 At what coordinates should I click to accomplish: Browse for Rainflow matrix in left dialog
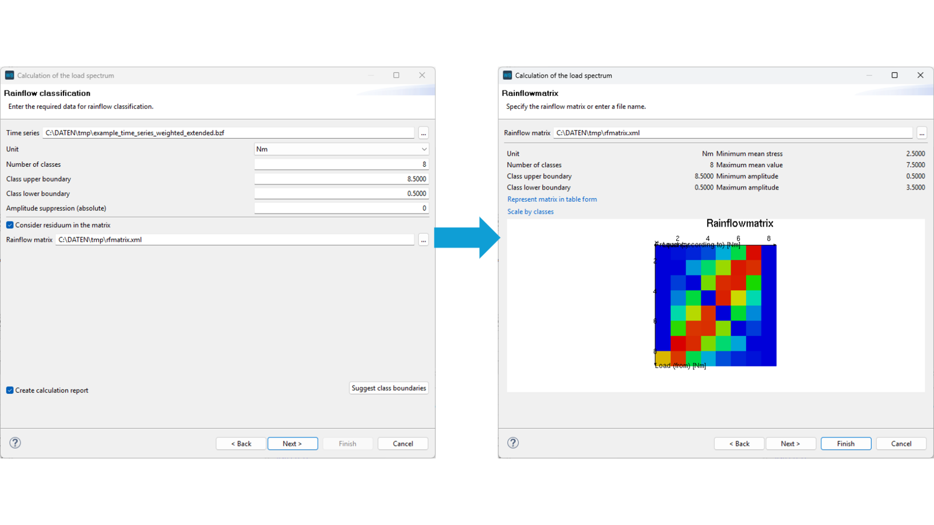pyautogui.click(x=423, y=240)
